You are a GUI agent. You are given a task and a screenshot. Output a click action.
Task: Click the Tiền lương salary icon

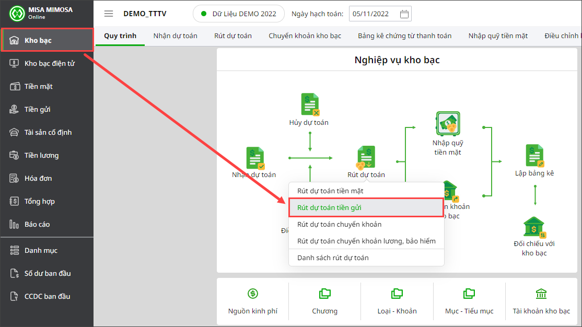pyautogui.click(x=14, y=156)
